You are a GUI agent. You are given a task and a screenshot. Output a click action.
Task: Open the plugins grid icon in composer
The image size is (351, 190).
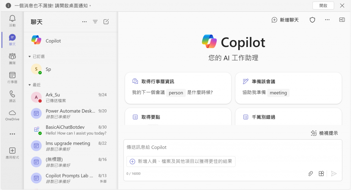click(321, 174)
